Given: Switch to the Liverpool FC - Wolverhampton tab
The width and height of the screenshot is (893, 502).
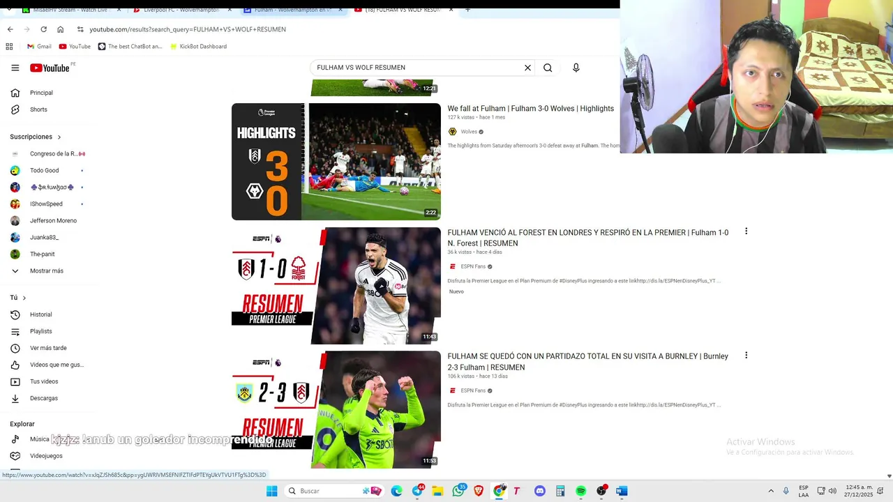Looking at the screenshot, I should click(180, 10).
